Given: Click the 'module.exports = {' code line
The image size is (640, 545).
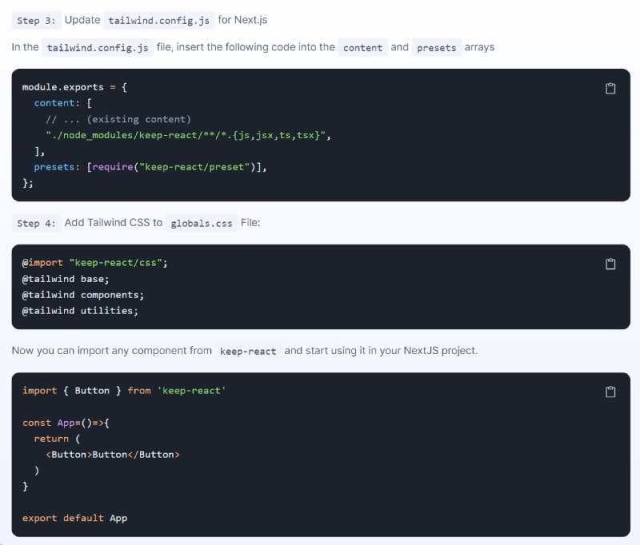Looking at the screenshot, I should (x=74, y=87).
